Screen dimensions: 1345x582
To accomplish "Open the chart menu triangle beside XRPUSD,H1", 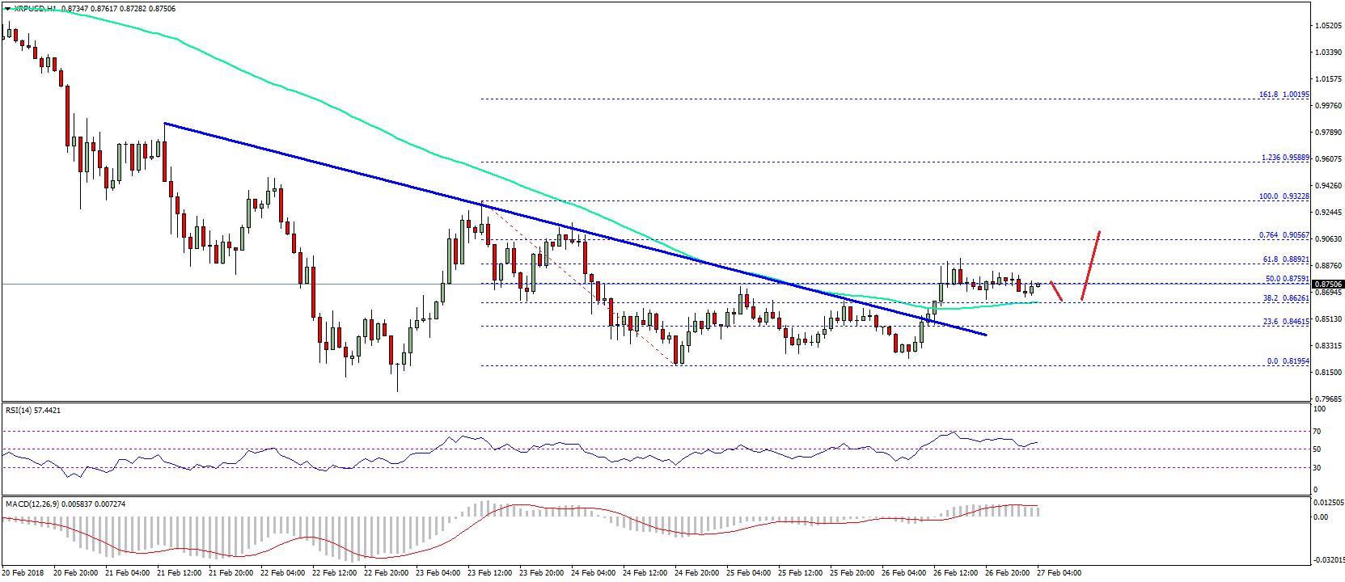I will tap(8, 8).
